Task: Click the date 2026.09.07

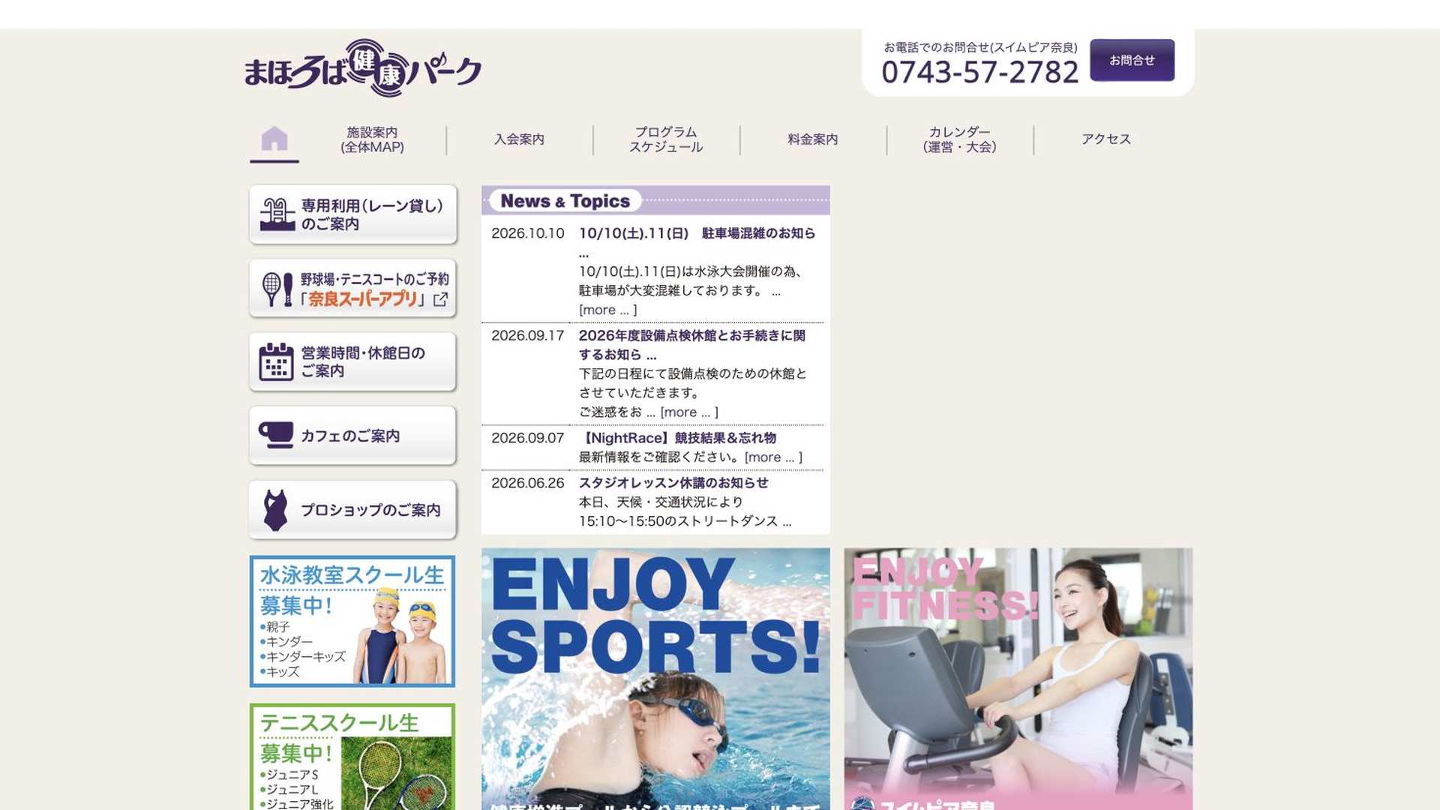Action: pyautogui.click(x=527, y=438)
